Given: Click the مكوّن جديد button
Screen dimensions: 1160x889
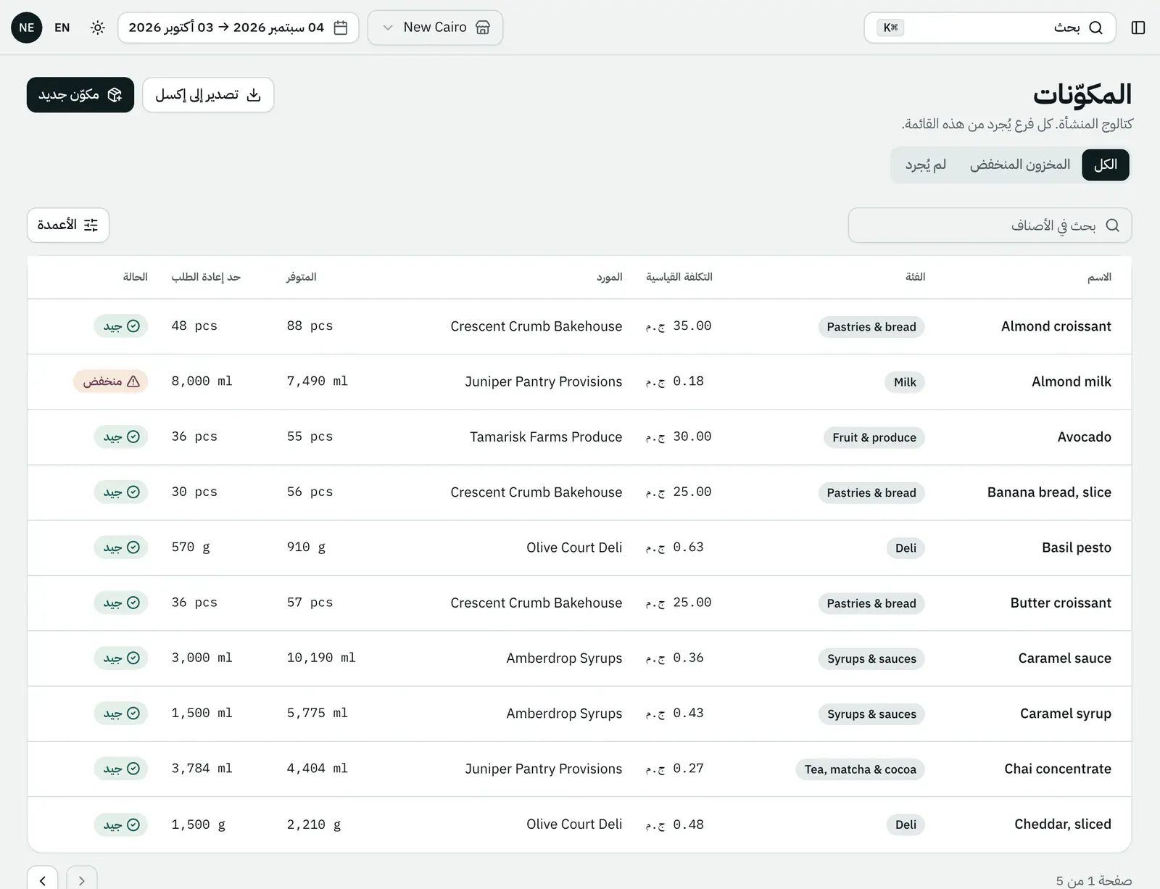Looking at the screenshot, I should 80,95.
